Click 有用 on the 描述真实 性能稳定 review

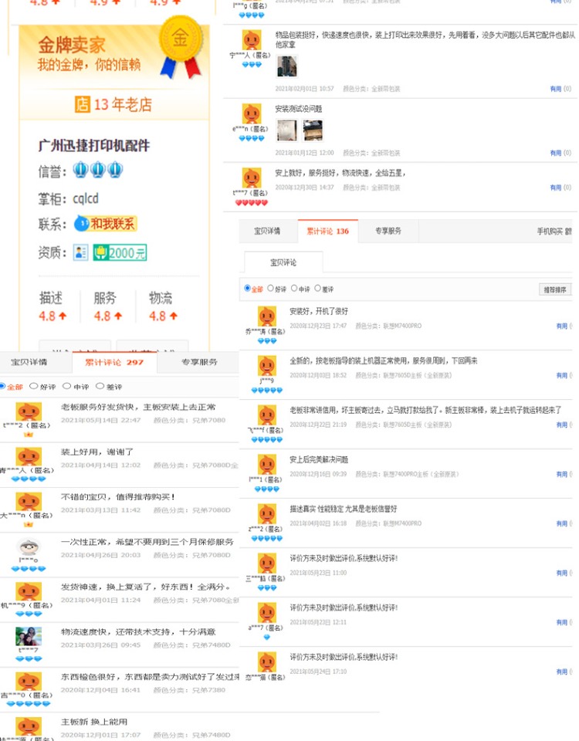click(x=564, y=523)
